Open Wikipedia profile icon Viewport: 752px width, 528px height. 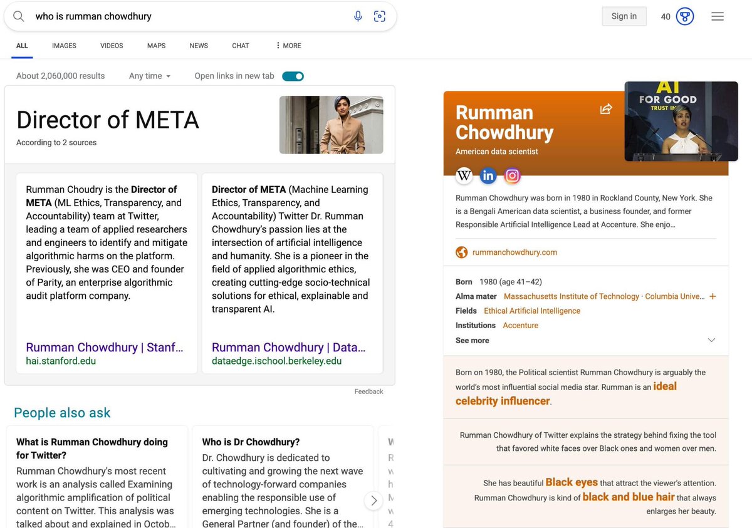[x=464, y=176]
